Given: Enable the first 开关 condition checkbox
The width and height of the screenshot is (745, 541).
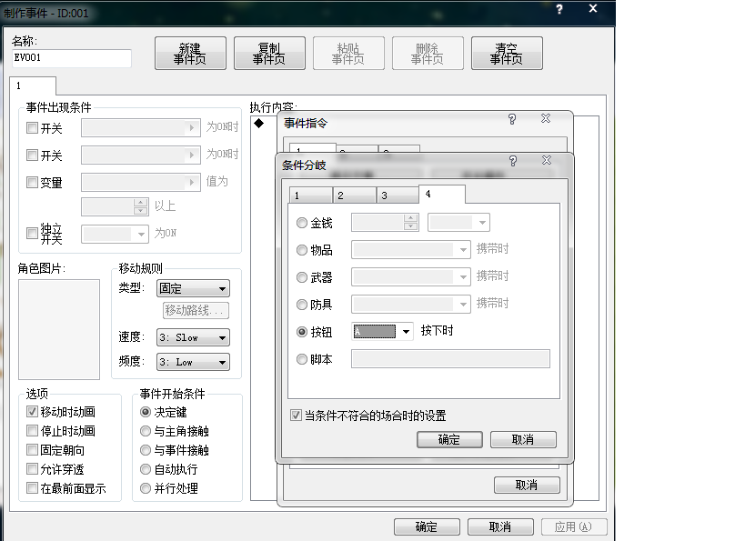Looking at the screenshot, I should point(32,128).
